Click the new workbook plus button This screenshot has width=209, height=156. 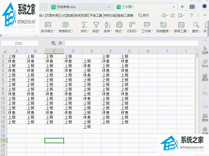point(182,7)
